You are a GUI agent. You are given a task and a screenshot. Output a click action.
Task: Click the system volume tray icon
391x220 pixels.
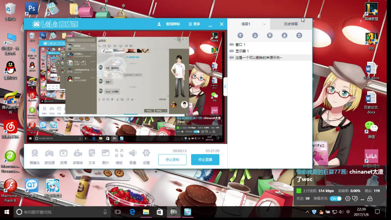341,212
